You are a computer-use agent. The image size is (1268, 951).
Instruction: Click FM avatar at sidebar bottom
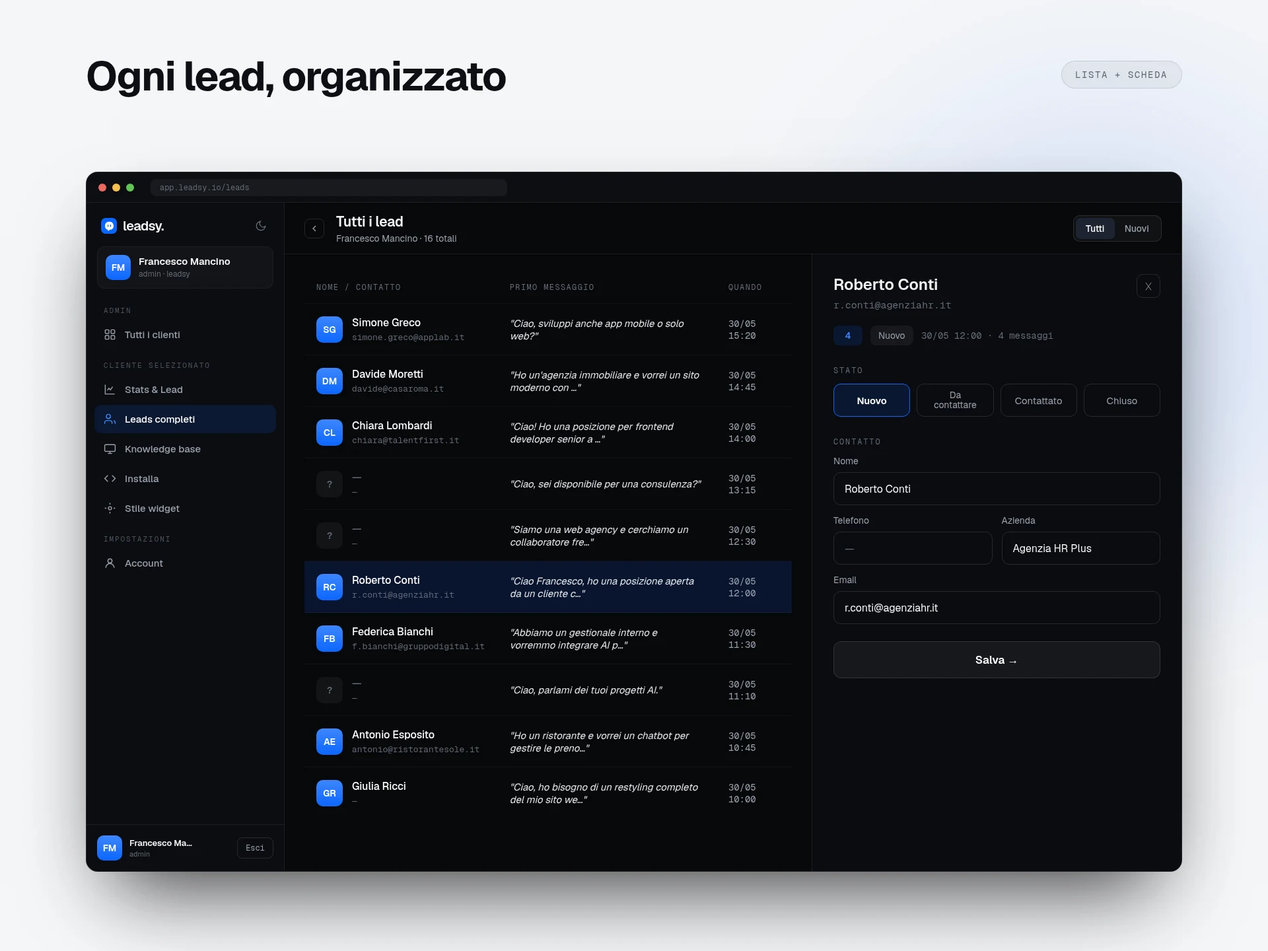(110, 848)
